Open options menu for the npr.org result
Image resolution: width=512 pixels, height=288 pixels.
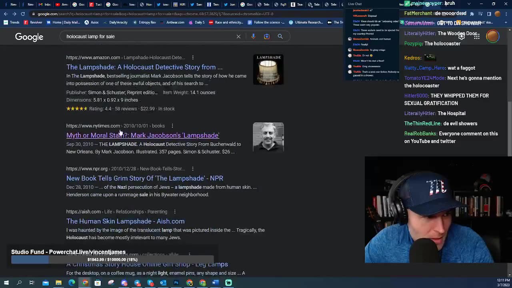pyautogui.click(x=193, y=169)
